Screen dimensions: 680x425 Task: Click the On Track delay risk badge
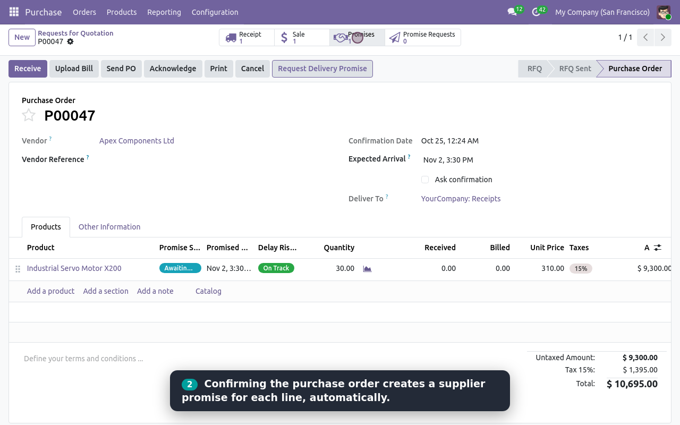[x=276, y=268]
